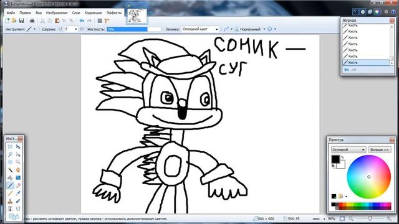Screen dimensions: 399x224
Task: Toggle the Tools window visibility
Action: 355,12
